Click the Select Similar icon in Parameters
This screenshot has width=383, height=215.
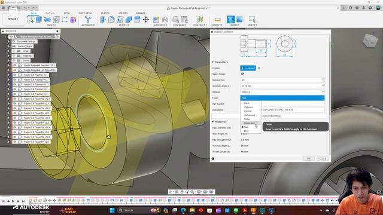click(x=242, y=74)
